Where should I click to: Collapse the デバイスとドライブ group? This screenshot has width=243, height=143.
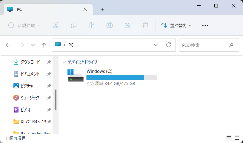(x=64, y=62)
